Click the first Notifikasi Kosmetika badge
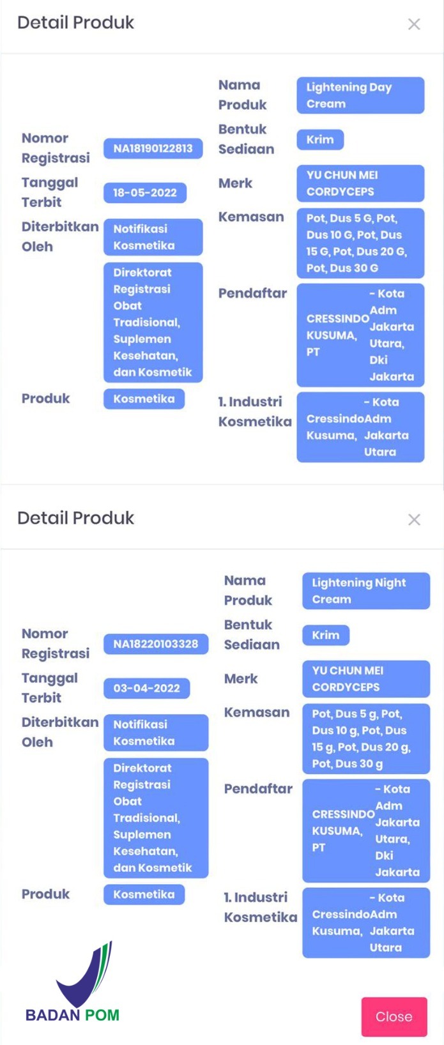 tap(153, 237)
